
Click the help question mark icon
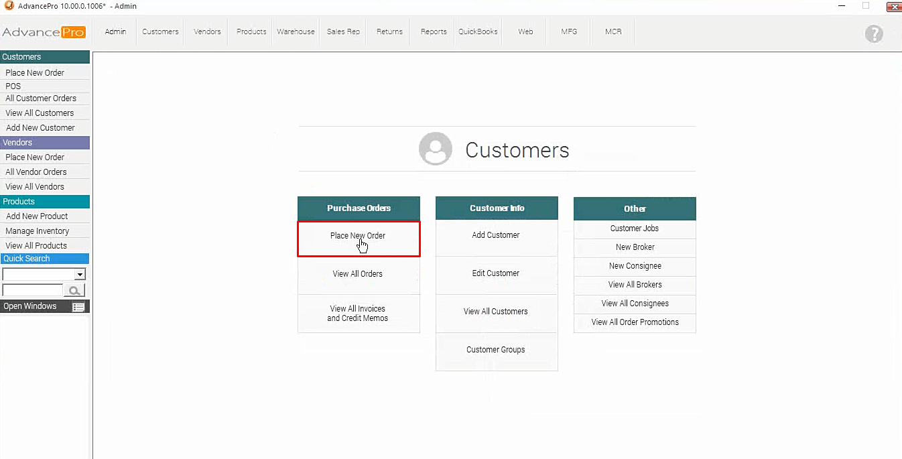pos(874,34)
